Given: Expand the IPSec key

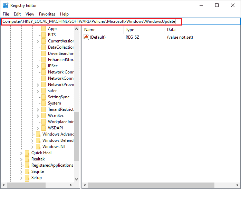Looking at the screenshot, I should pos(38,66).
